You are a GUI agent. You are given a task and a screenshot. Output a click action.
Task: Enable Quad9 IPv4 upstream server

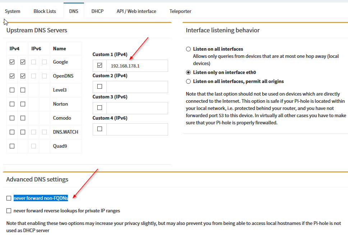12,146
